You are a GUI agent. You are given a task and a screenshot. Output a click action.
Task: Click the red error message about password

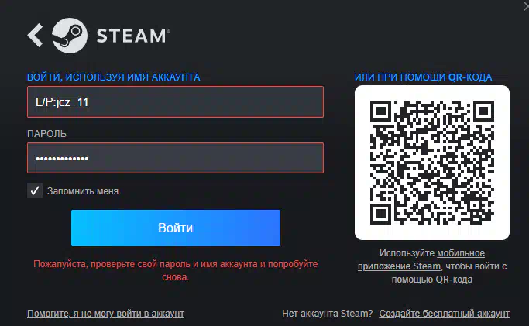(x=176, y=270)
